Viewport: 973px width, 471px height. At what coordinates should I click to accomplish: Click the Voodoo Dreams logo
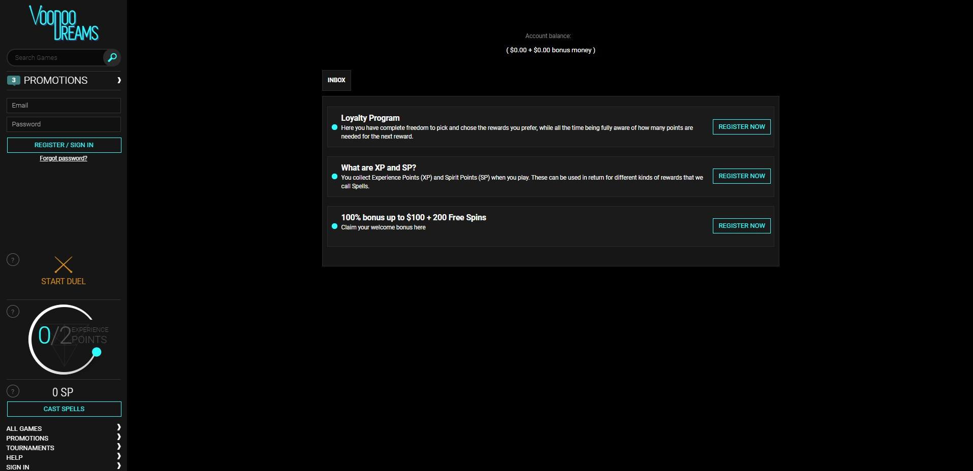click(64, 23)
